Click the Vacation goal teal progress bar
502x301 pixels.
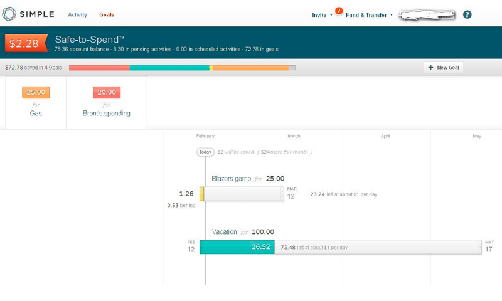point(237,247)
